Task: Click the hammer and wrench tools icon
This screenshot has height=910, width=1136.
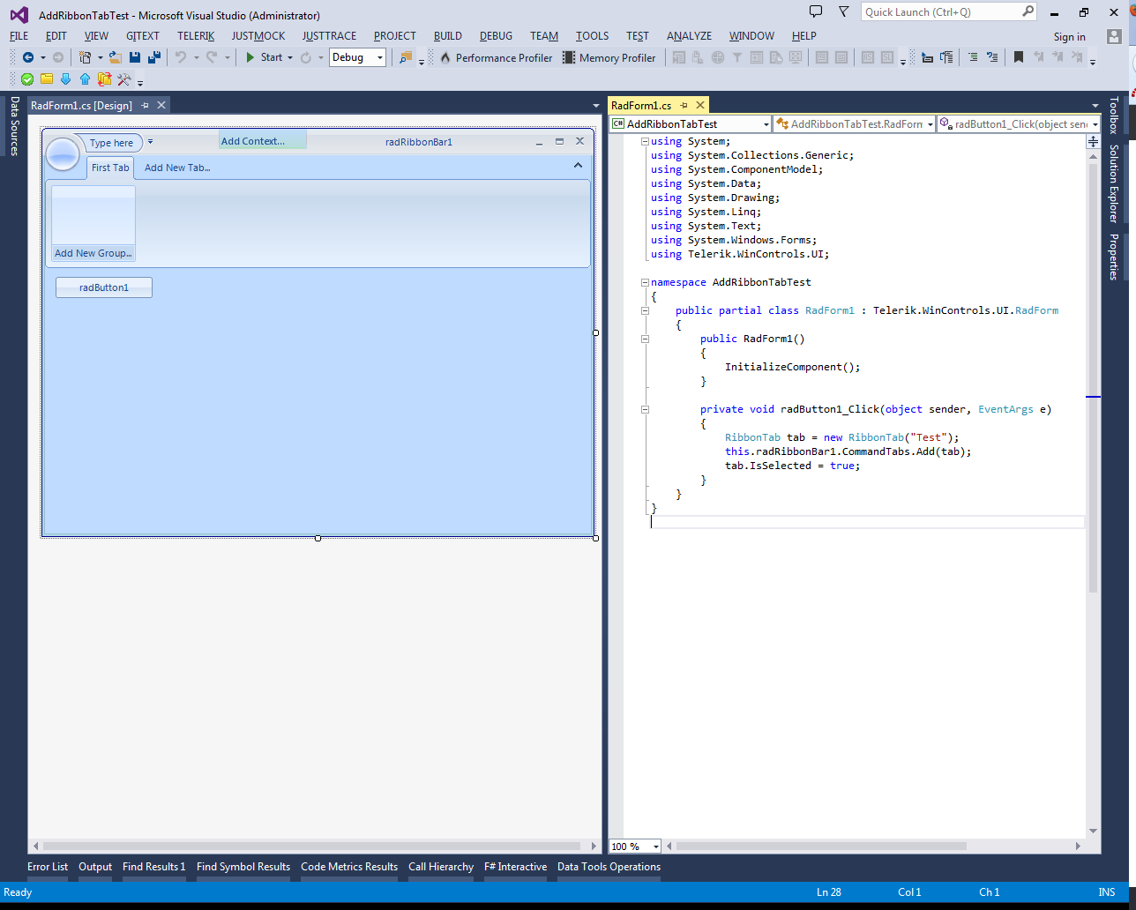Action: (x=123, y=79)
